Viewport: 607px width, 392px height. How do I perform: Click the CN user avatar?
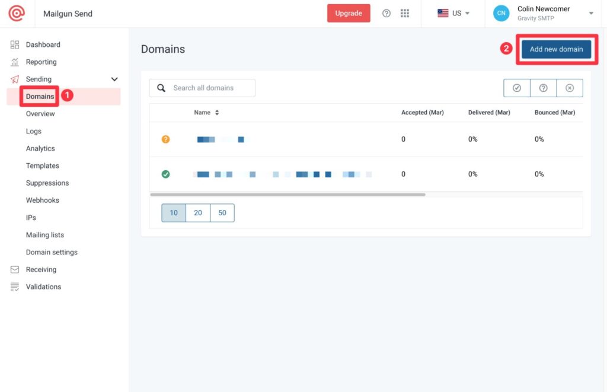[x=501, y=13]
